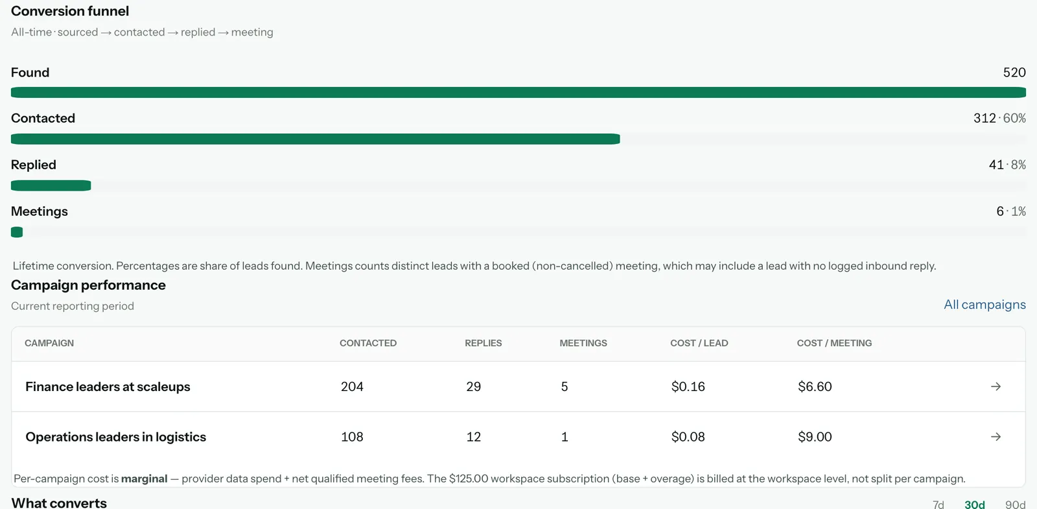Viewport: 1037px width, 509px height.
Task: Click the CAMPAIGN column header
Action: pyautogui.click(x=49, y=343)
